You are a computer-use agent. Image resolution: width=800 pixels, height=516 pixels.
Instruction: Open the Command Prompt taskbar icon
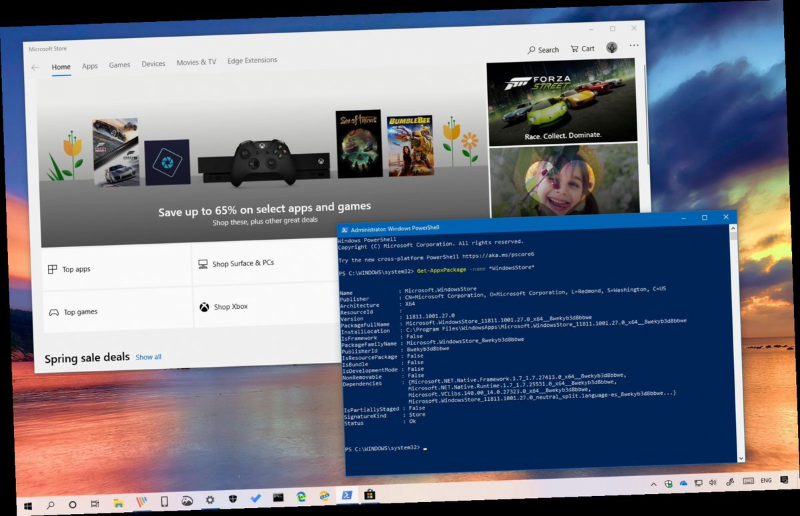pos(279,498)
